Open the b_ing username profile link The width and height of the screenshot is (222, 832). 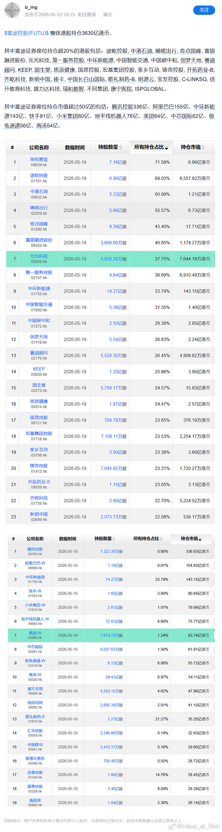tap(31, 7)
